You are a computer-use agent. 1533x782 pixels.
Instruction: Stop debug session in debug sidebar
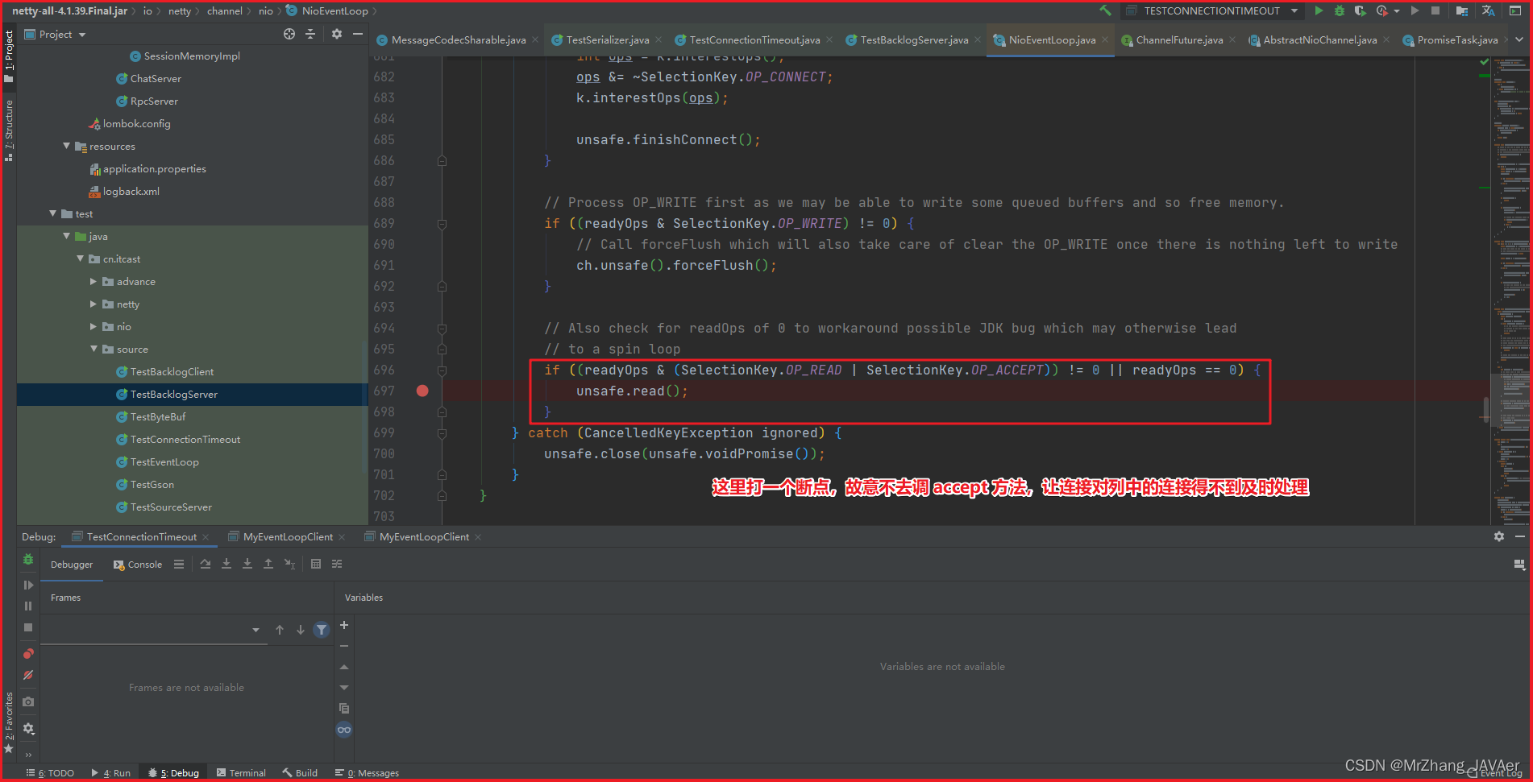[28, 627]
